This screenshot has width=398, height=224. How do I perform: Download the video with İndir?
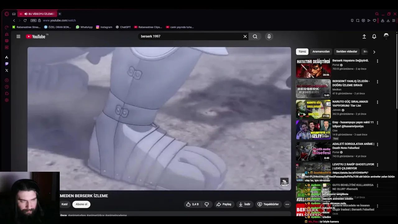(x=244, y=204)
